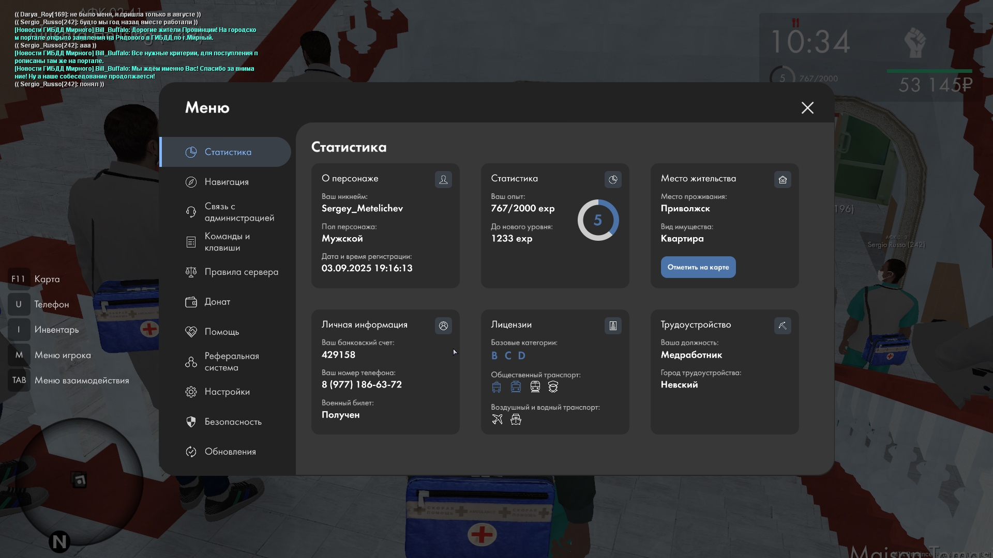Open the Навигация menu section
The height and width of the screenshot is (558, 993).
coord(227,182)
